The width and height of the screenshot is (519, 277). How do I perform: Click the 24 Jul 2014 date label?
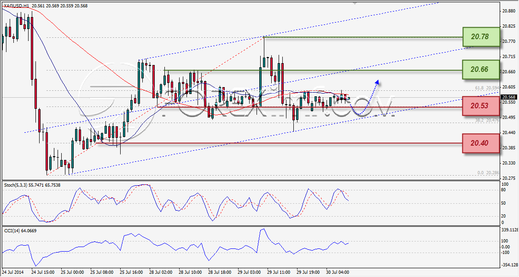tap(13, 272)
